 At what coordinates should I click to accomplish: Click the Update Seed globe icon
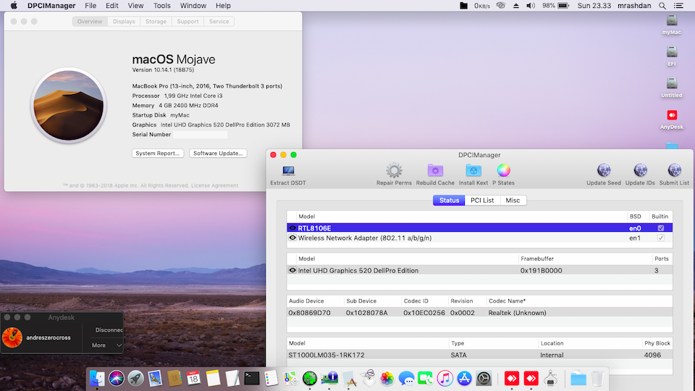point(603,172)
